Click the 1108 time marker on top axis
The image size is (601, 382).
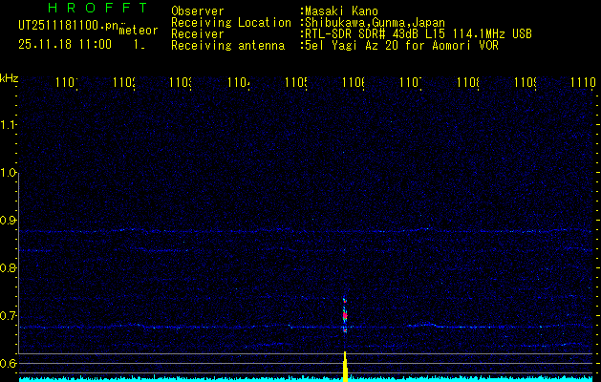(x=467, y=84)
